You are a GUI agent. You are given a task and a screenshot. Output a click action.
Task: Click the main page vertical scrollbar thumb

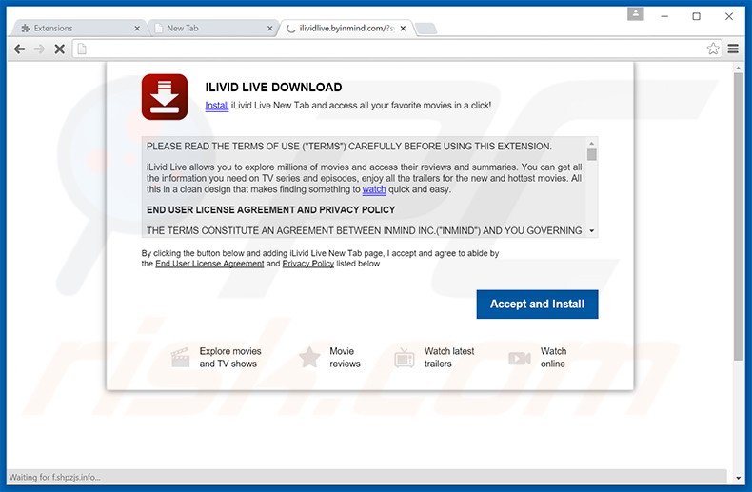[x=739, y=217]
